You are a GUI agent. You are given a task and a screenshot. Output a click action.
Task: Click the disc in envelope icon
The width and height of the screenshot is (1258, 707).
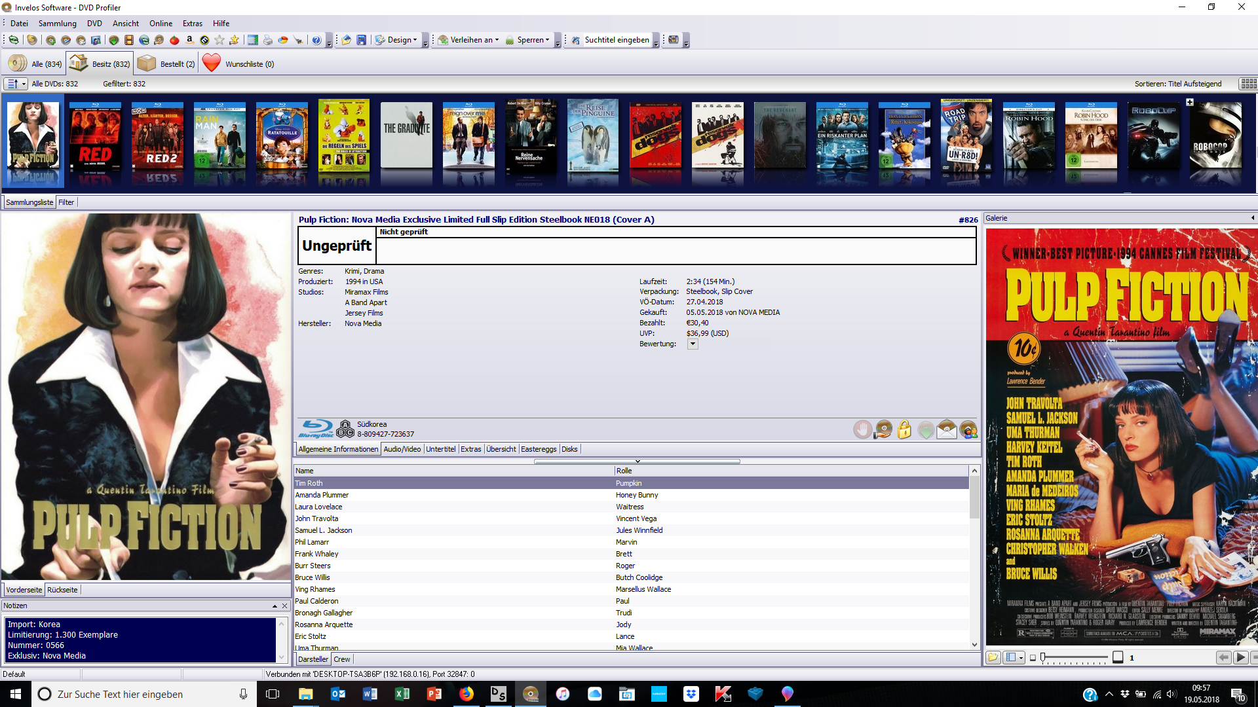pyautogui.click(x=947, y=430)
